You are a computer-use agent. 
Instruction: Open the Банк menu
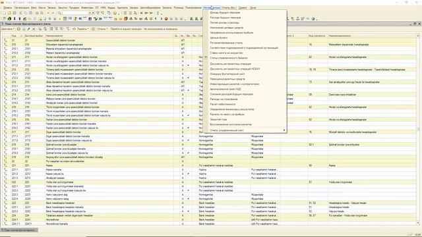(34, 8)
